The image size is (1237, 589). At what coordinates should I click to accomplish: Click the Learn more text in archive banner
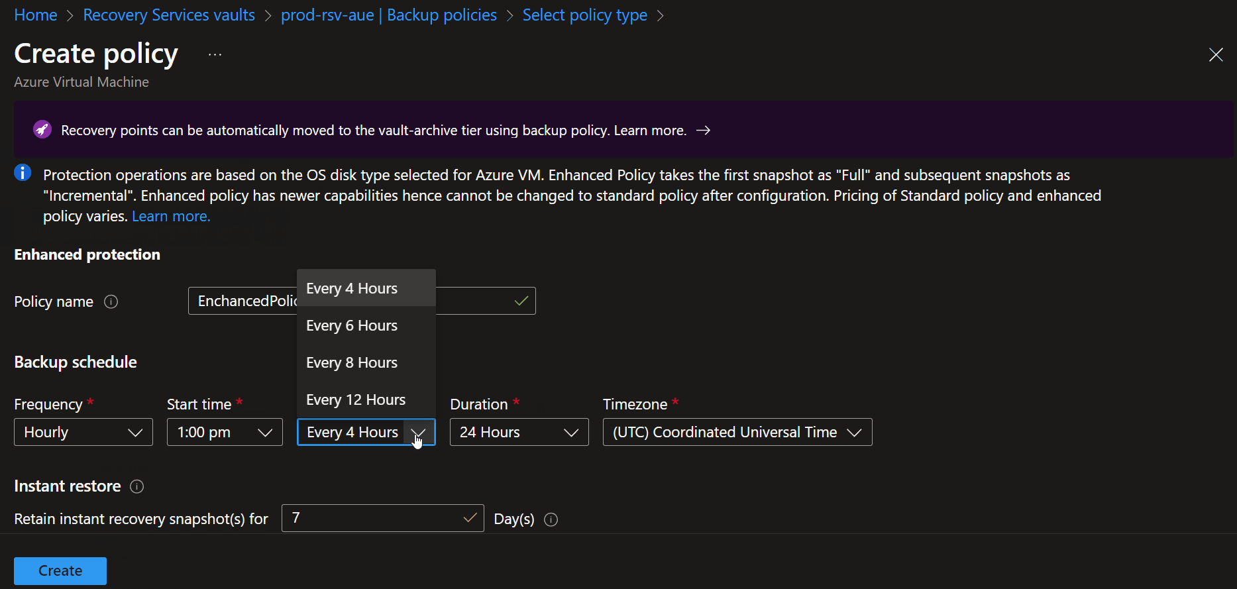(x=650, y=131)
